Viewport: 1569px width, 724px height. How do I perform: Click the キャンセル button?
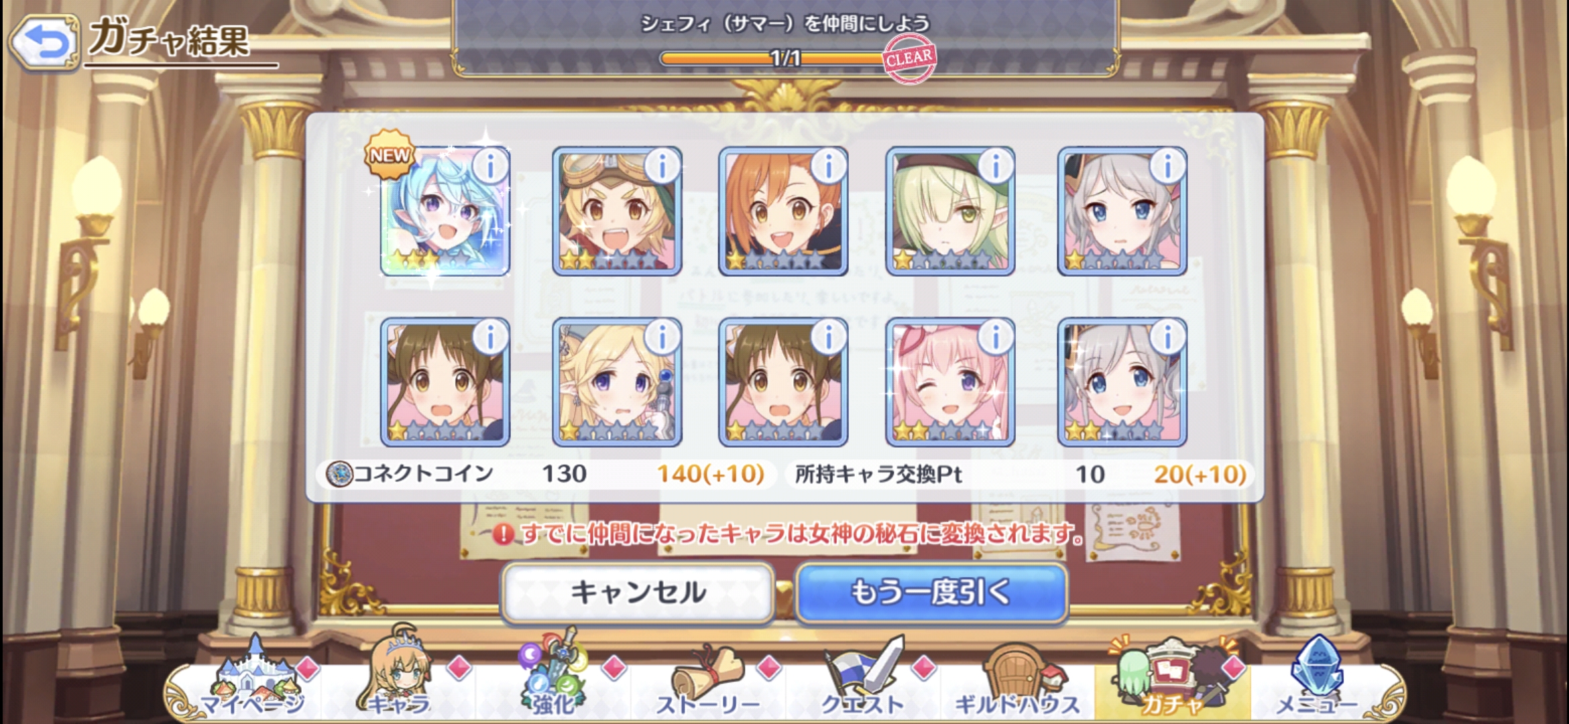click(638, 593)
